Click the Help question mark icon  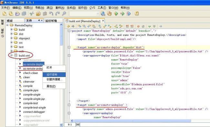click(137, 14)
